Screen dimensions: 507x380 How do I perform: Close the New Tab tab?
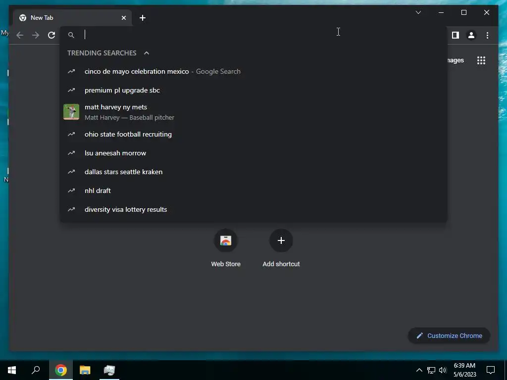pyautogui.click(x=123, y=18)
